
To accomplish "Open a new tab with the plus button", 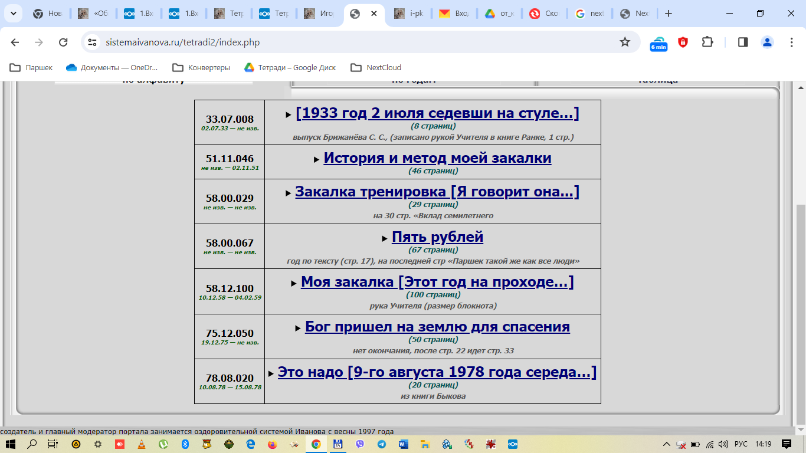I will tap(668, 14).
